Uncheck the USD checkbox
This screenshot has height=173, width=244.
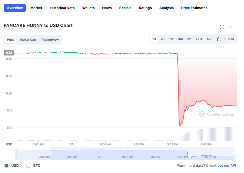pyautogui.click(x=7, y=165)
